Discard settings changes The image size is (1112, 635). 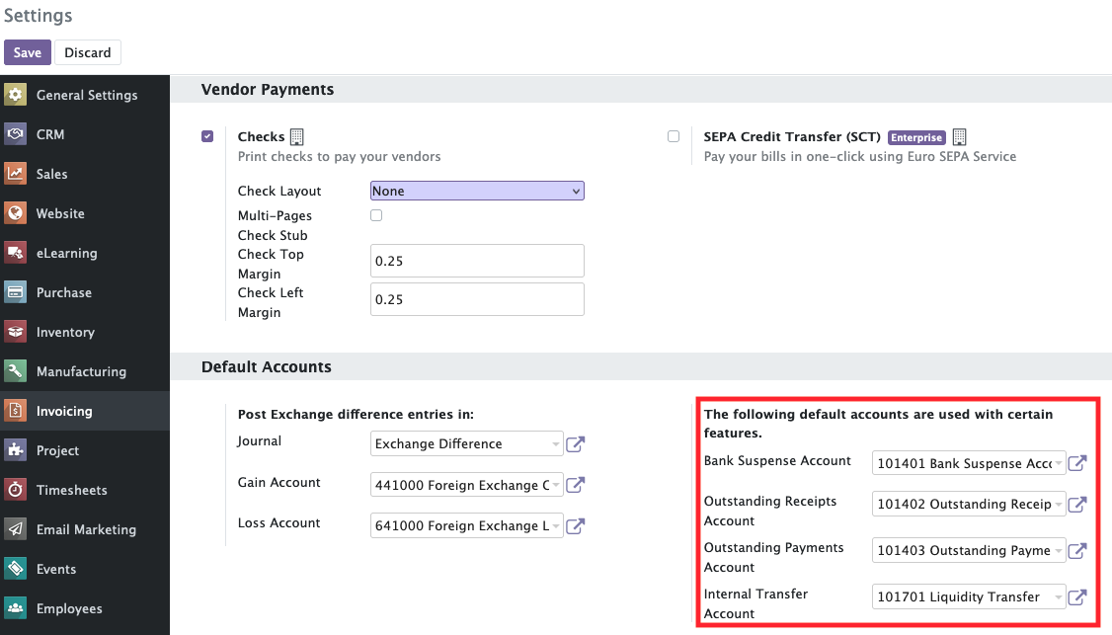88,52
